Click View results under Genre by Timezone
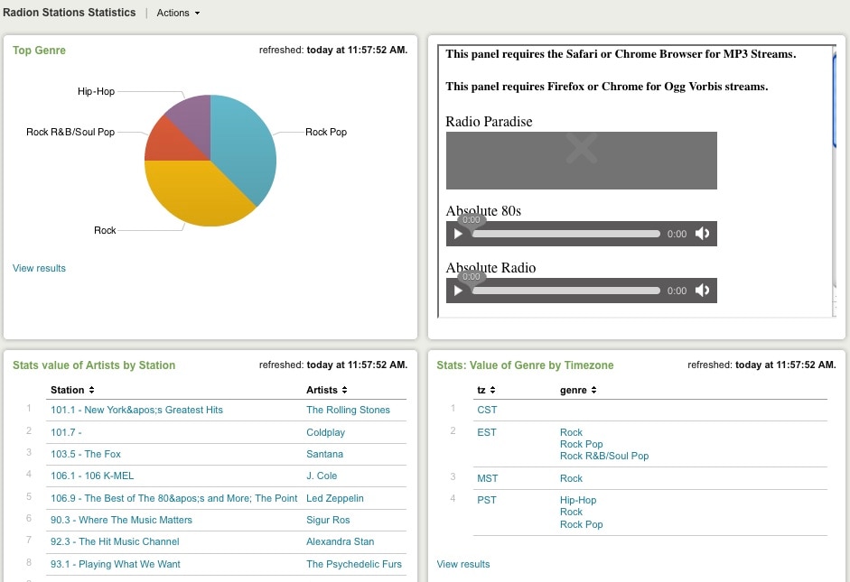Viewport: 850px width, 582px height. [x=463, y=564]
